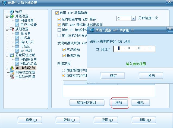
Task: Select 出站攻击防御 tree entry
Action: pos(25,77)
